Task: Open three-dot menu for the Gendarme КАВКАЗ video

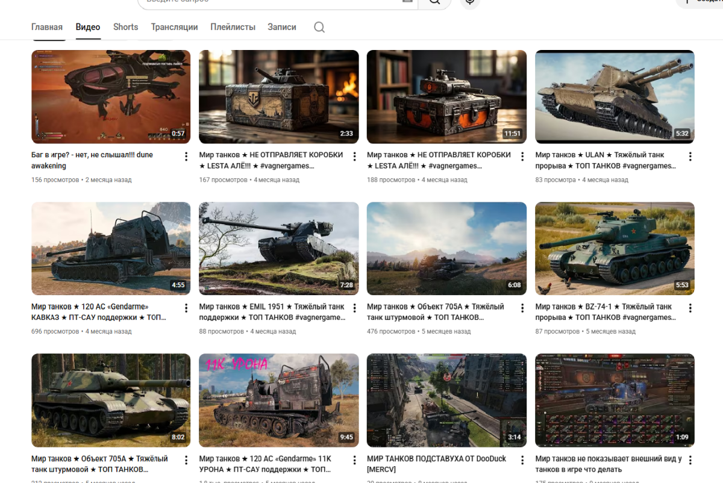Action: (186, 308)
